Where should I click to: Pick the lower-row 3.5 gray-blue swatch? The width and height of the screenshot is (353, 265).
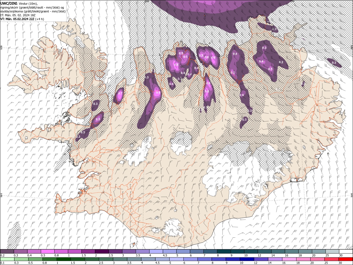(134, 259)
